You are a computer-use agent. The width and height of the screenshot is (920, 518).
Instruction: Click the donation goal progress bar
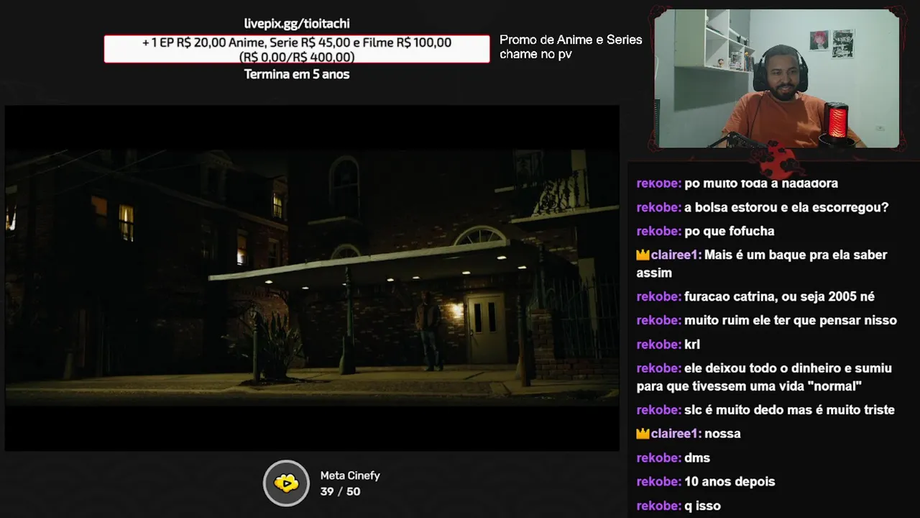click(297, 49)
